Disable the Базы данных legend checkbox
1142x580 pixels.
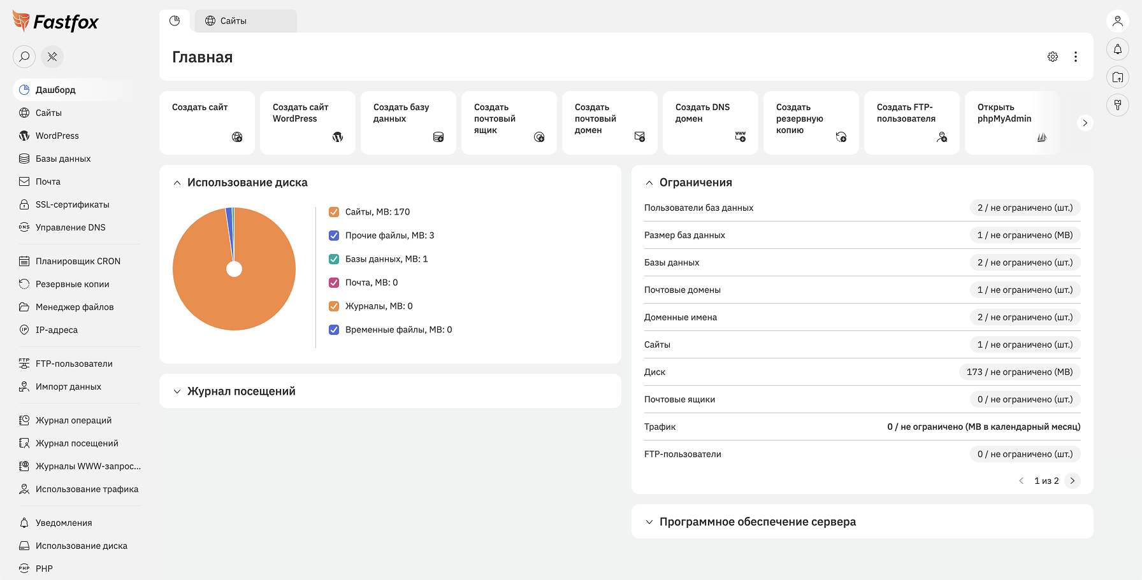pos(334,259)
